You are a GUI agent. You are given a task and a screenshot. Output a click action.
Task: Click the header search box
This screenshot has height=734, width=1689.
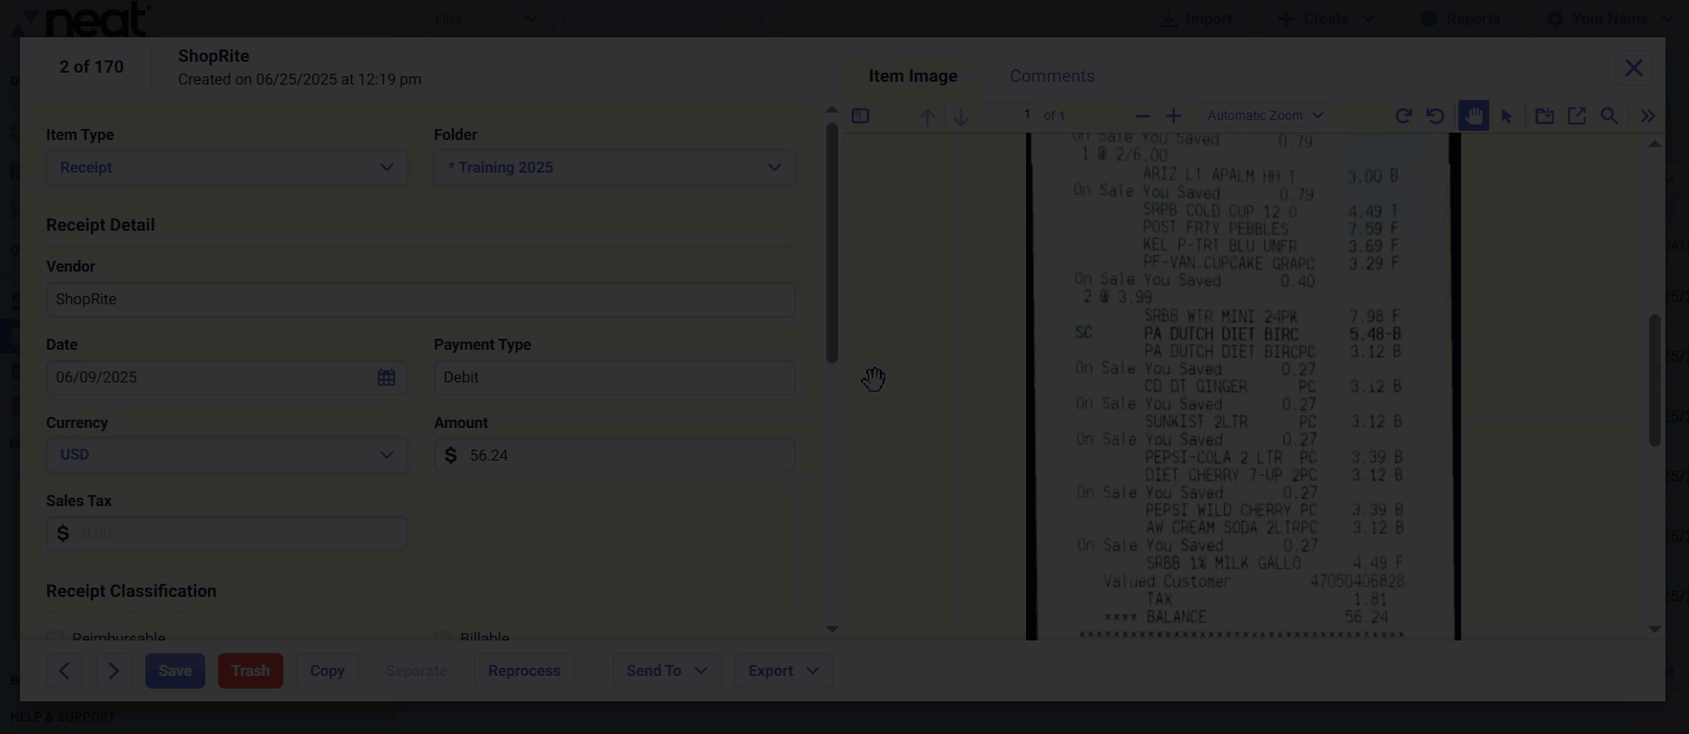point(660,18)
